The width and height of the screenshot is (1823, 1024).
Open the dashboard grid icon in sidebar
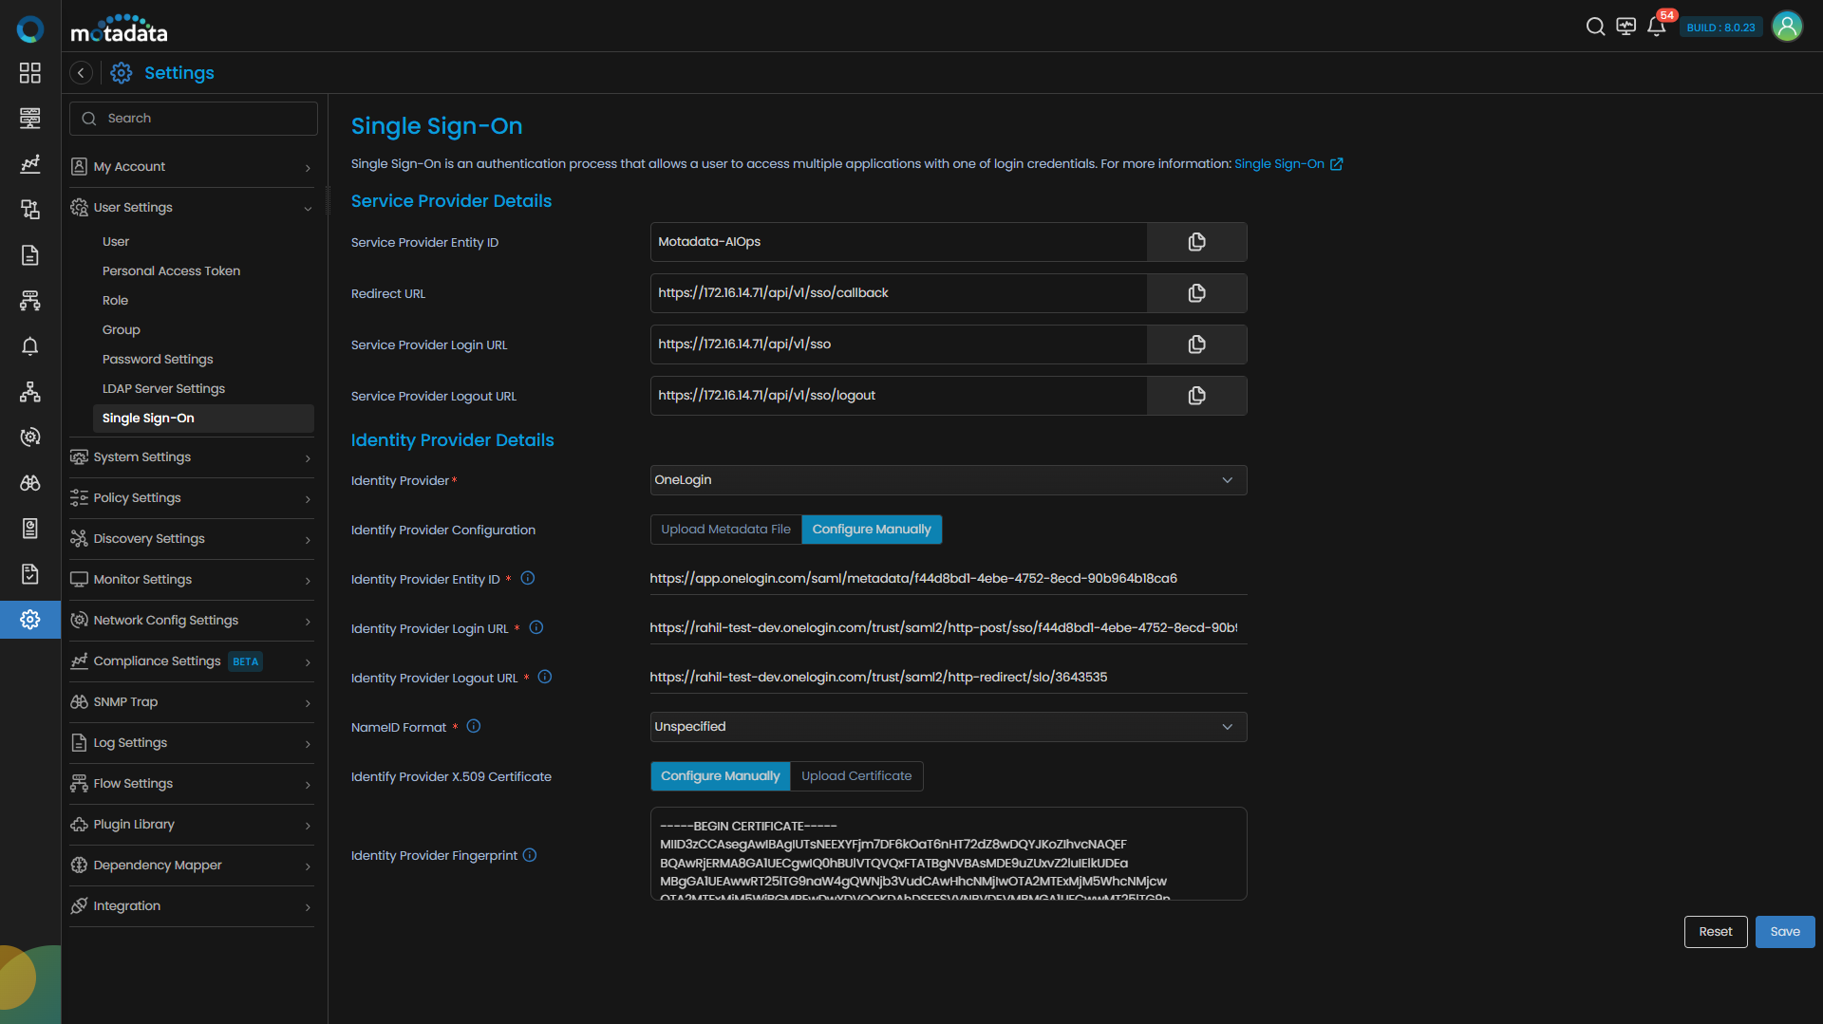click(x=30, y=73)
